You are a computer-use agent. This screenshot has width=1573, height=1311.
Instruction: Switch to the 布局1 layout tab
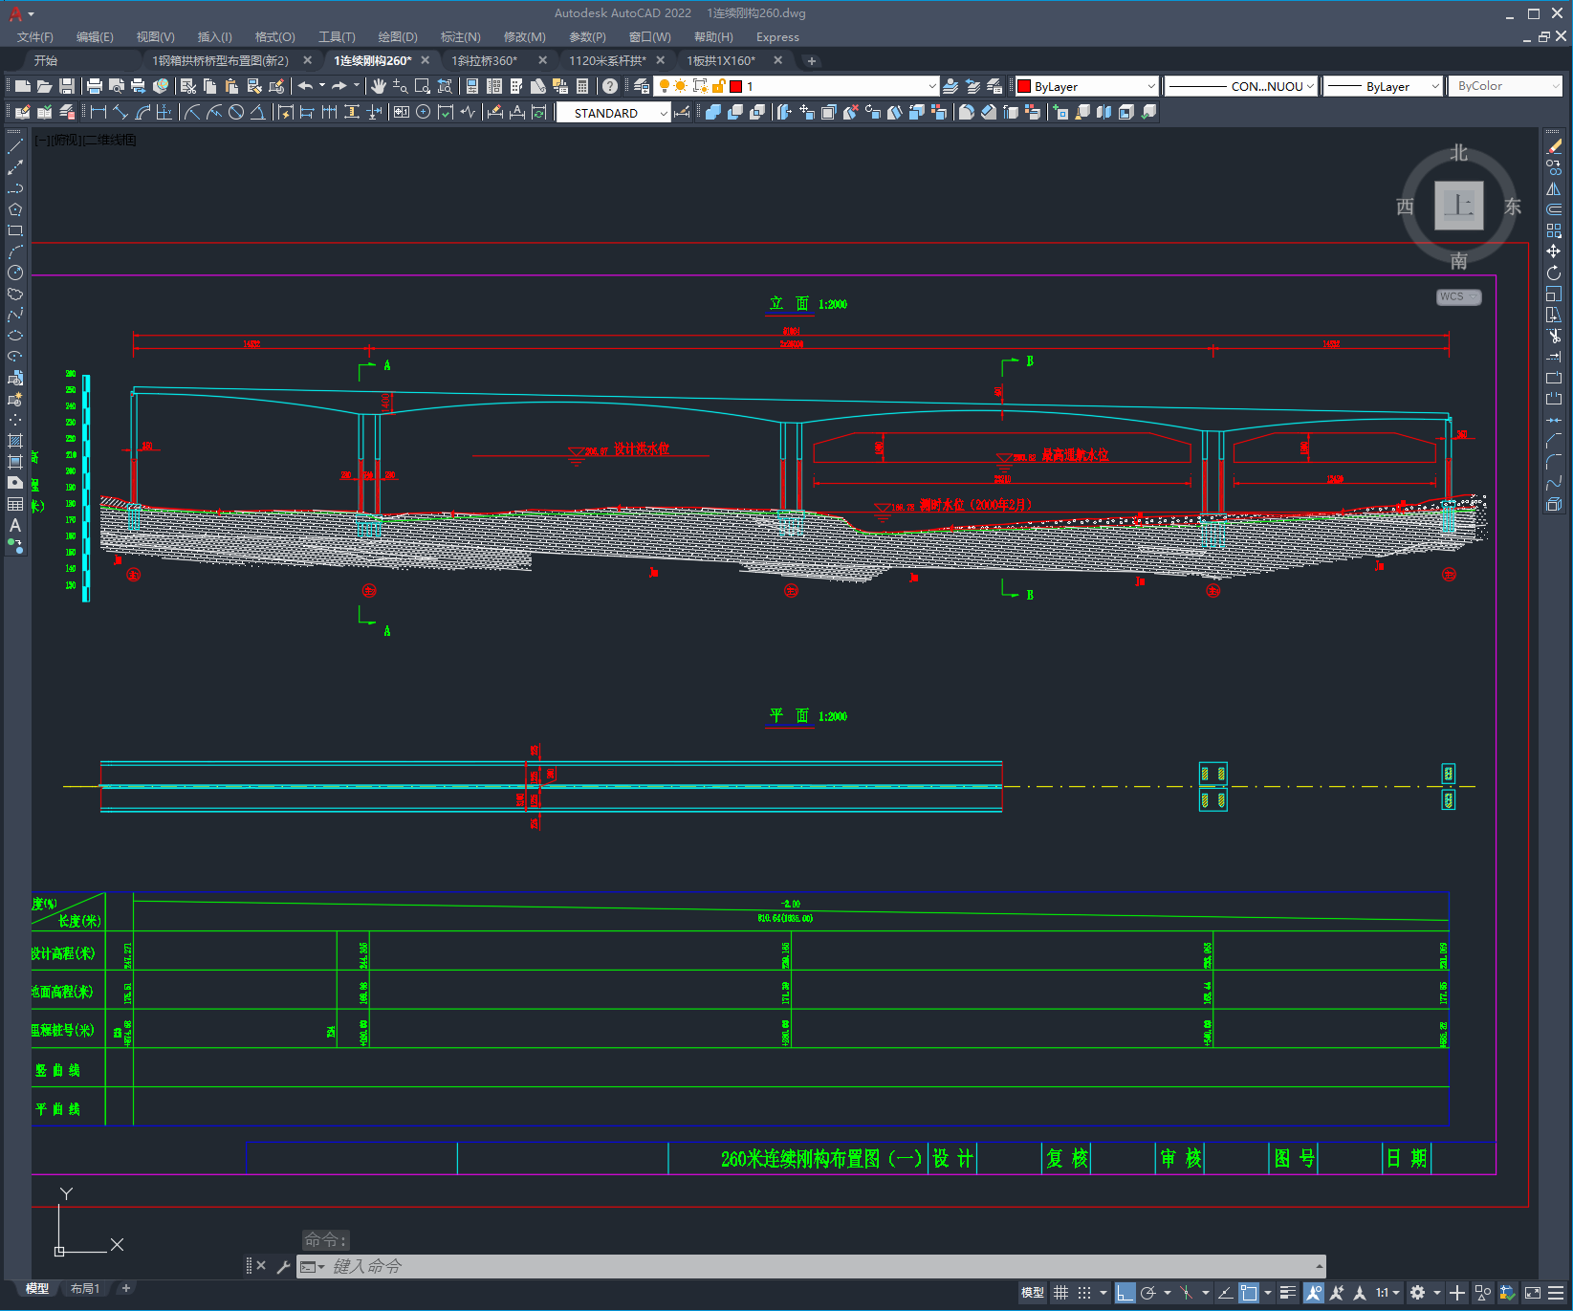[x=85, y=1288]
